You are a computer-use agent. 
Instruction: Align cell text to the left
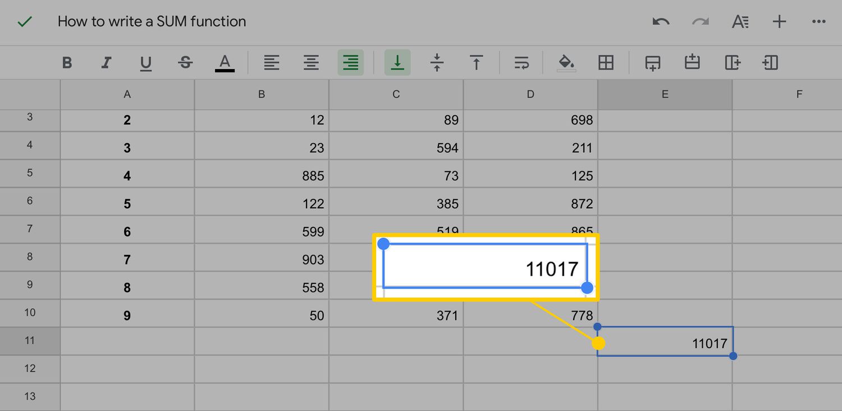tap(272, 62)
